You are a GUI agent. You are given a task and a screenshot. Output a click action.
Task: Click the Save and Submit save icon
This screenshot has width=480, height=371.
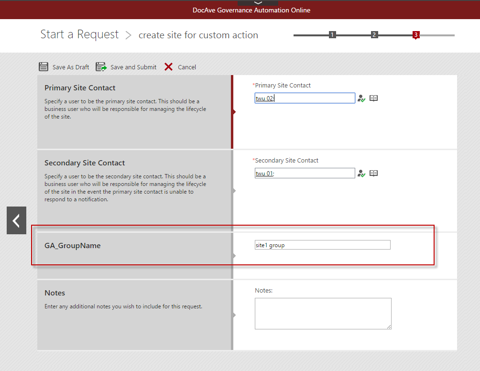100,67
